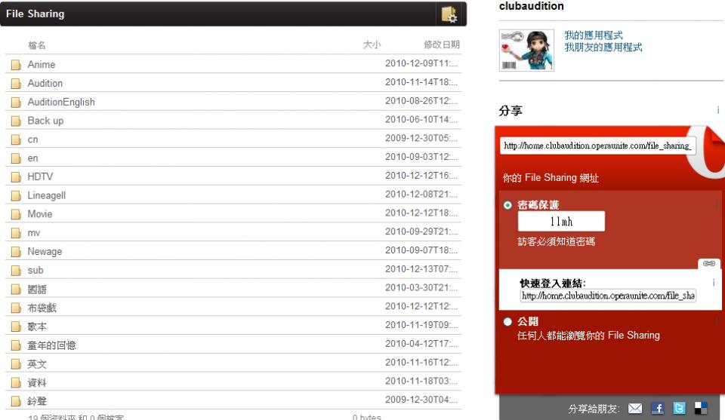Click the date 2010-04-12T17 on 童年的回憶 row
725x420 pixels.
[421, 344]
